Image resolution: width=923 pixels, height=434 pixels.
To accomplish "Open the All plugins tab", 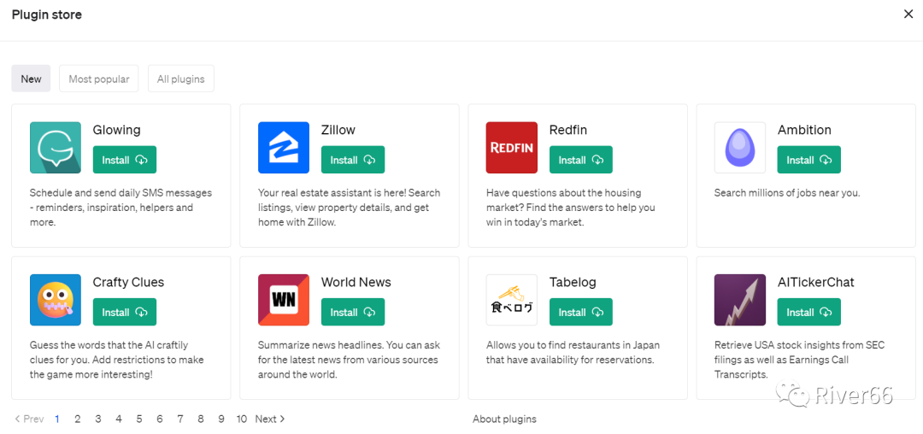I will coord(181,79).
